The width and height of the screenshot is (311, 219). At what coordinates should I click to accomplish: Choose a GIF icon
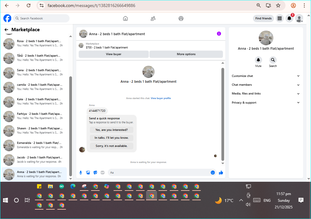click(103, 173)
